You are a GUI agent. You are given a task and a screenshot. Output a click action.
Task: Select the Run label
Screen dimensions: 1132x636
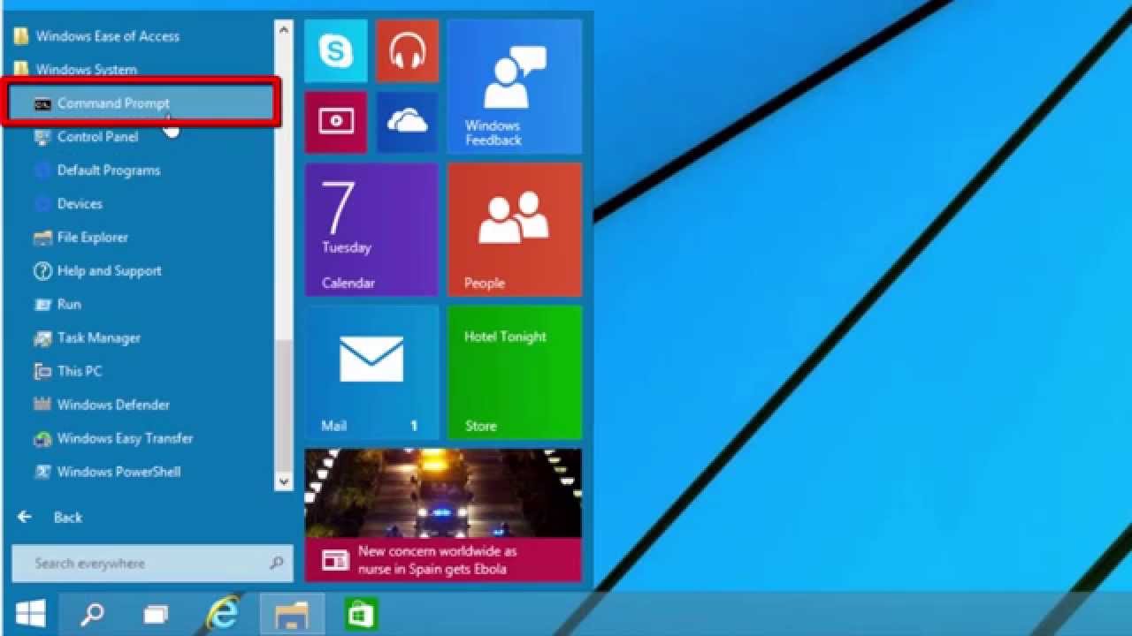[69, 305]
